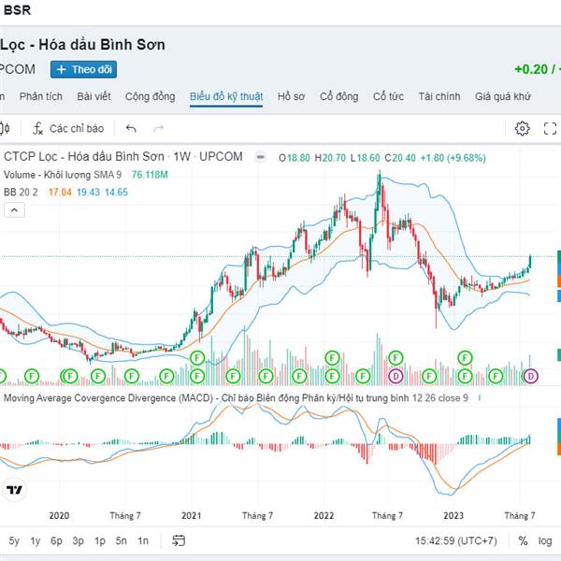This screenshot has width=561, height=561.
Task: Click the chart title CTCP Lọc - Hóa dầu Bình Sơn
Action: coord(84,157)
